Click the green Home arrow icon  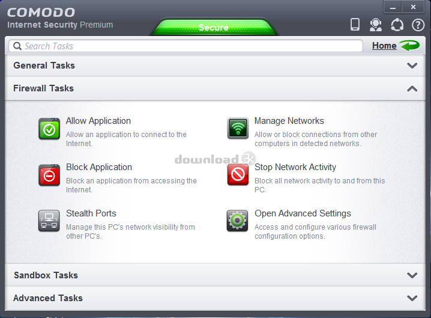click(x=410, y=46)
